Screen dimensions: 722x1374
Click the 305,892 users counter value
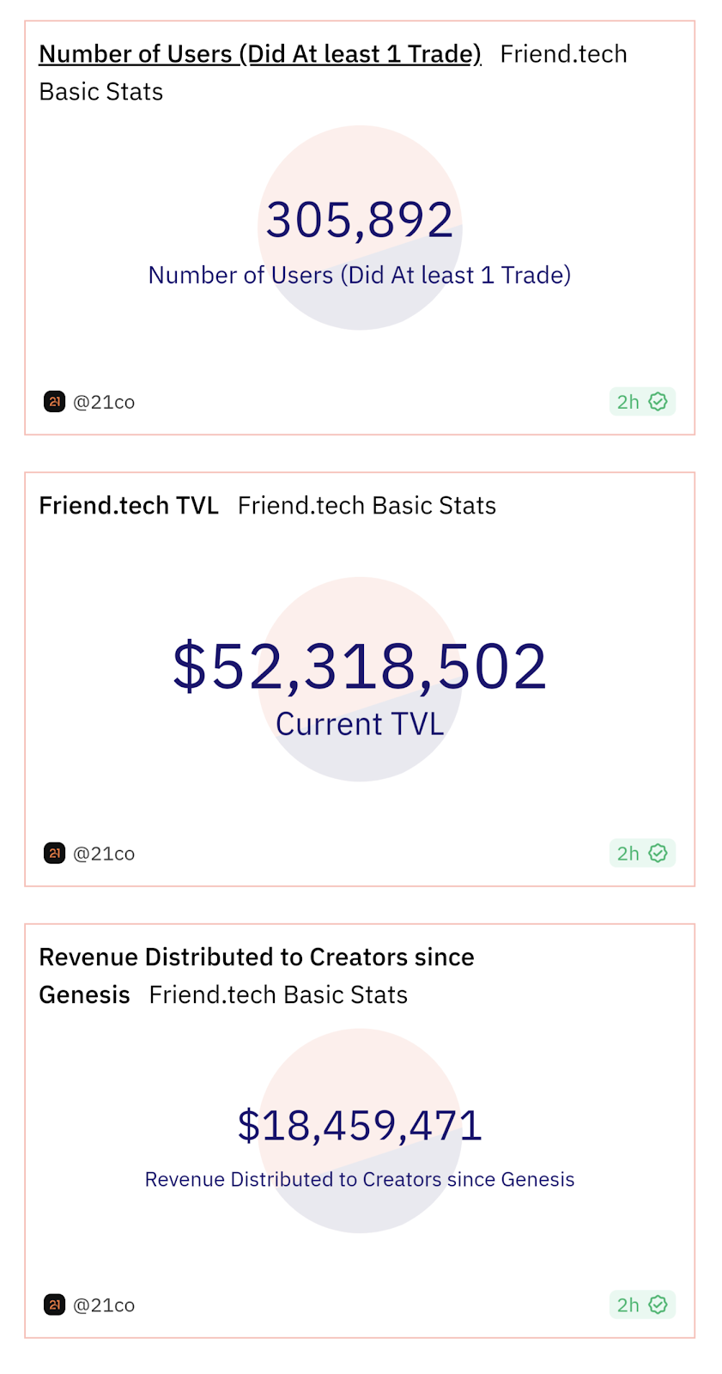360,220
